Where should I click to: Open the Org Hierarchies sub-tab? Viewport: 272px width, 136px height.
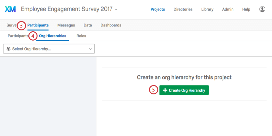pos(52,36)
